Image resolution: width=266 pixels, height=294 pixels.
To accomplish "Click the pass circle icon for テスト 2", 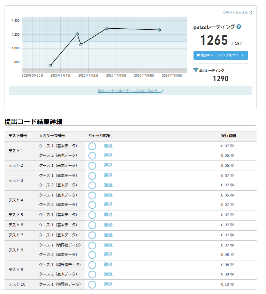I will [x=92, y=166].
